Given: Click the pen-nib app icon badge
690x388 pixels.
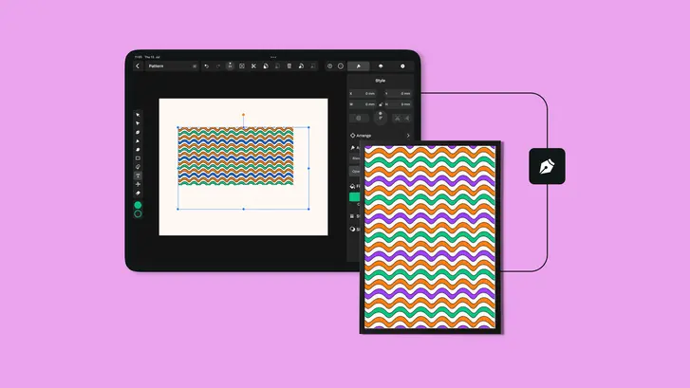Looking at the screenshot, I should 547,166.
